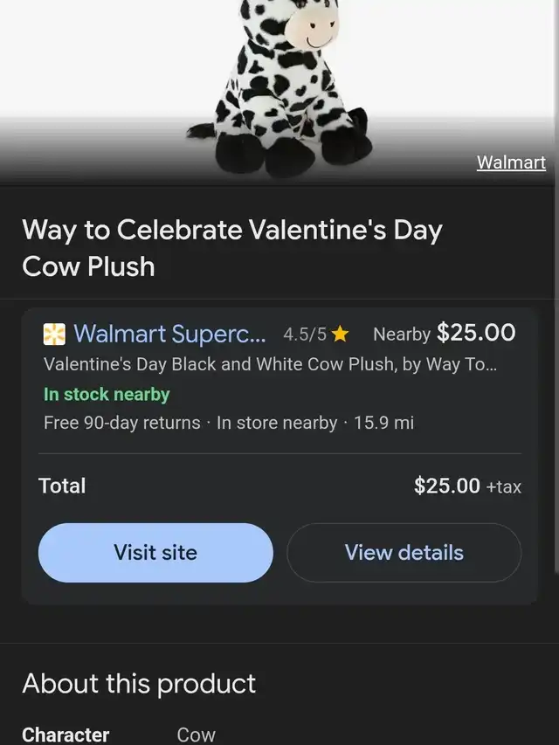Screen dimensions: 559x745
Task: Click the truncated Valentine's Day Black and White description
Action: click(x=270, y=364)
